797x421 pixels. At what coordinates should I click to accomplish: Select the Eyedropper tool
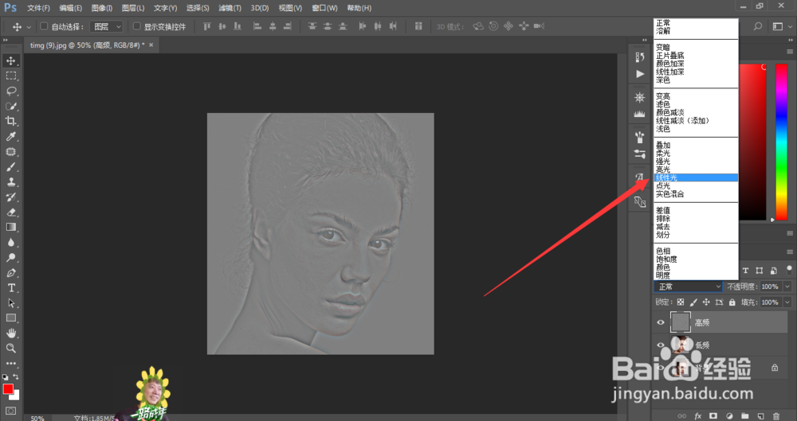tap(10, 137)
